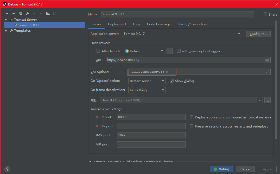Click the Configure... button

pyautogui.click(x=258, y=34)
